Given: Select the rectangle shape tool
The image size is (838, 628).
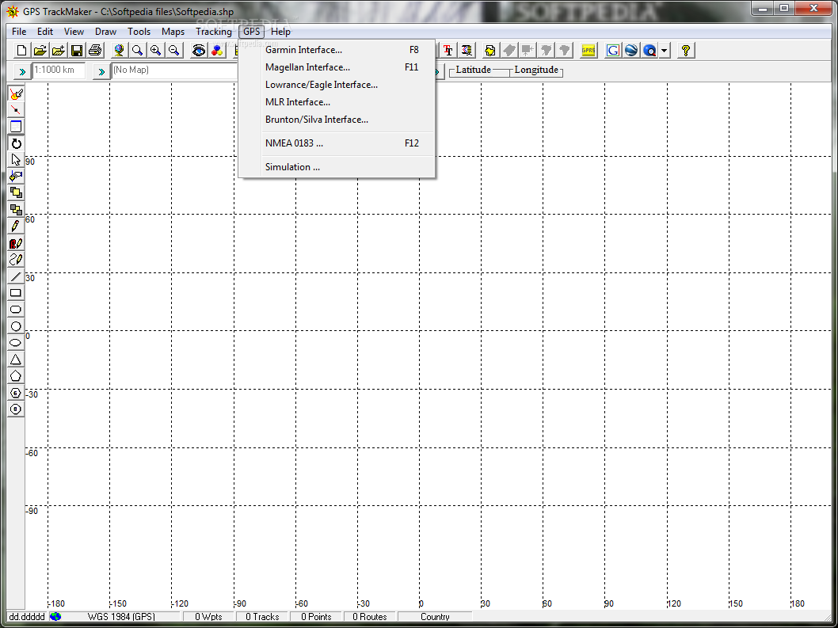Looking at the screenshot, I should coord(16,293).
